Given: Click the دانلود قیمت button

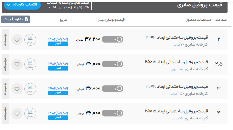Looking at the screenshot, I should [16, 19].
